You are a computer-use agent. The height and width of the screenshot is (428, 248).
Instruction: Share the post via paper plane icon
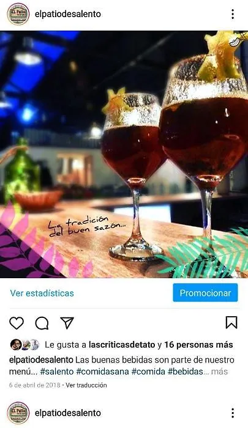(x=67, y=323)
